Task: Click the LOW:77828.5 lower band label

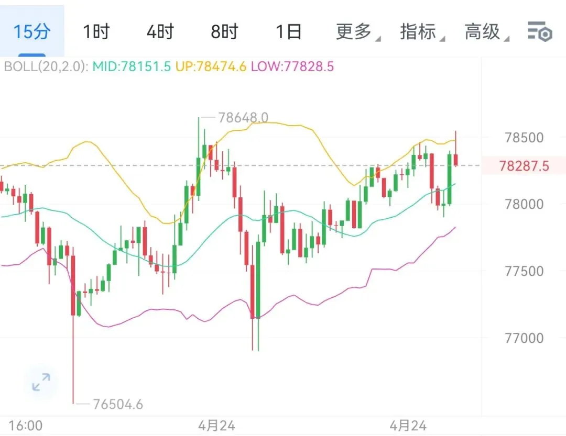Action: click(292, 66)
